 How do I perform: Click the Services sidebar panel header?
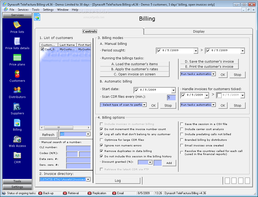point(17,15)
